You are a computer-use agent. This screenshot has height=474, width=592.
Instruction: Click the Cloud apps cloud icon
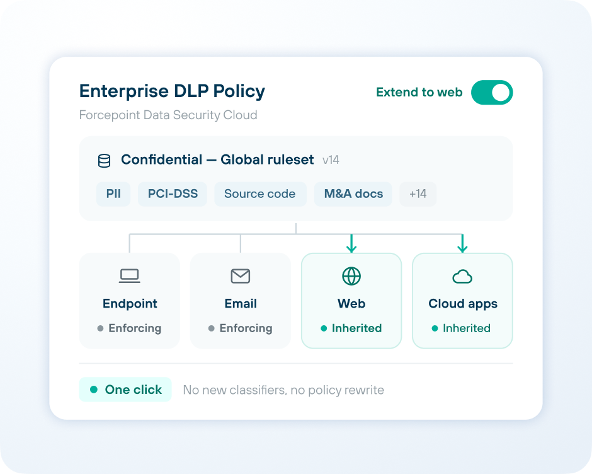(x=462, y=277)
